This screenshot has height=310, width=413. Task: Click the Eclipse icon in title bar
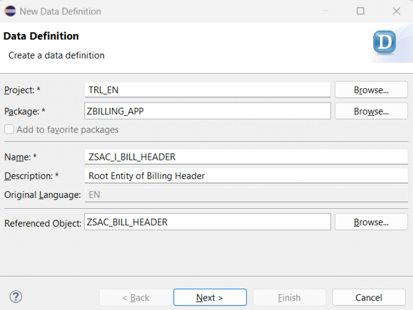(x=10, y=11)
